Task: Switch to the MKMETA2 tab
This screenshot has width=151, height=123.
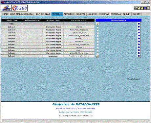Action: (x=69, y=14)
